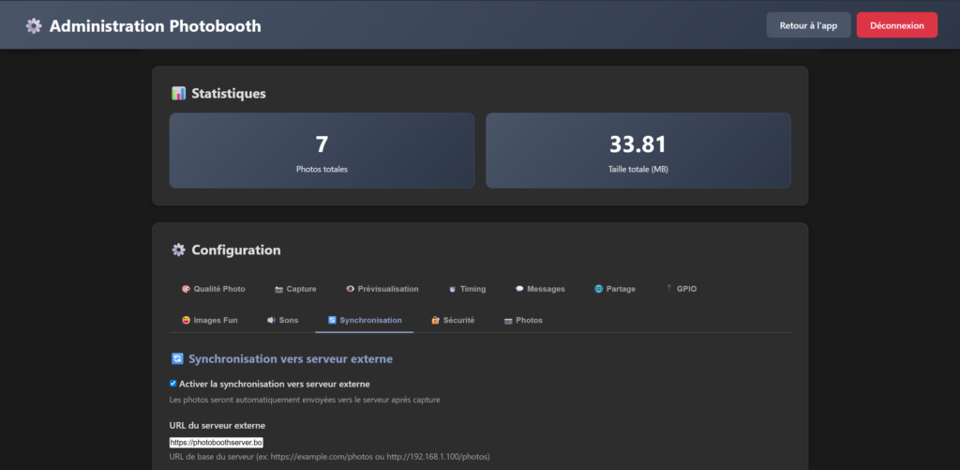Click the gear icon beside Administration Photobooth
Viewport: 960px width, 470px height.
click(x=34, y=26)
